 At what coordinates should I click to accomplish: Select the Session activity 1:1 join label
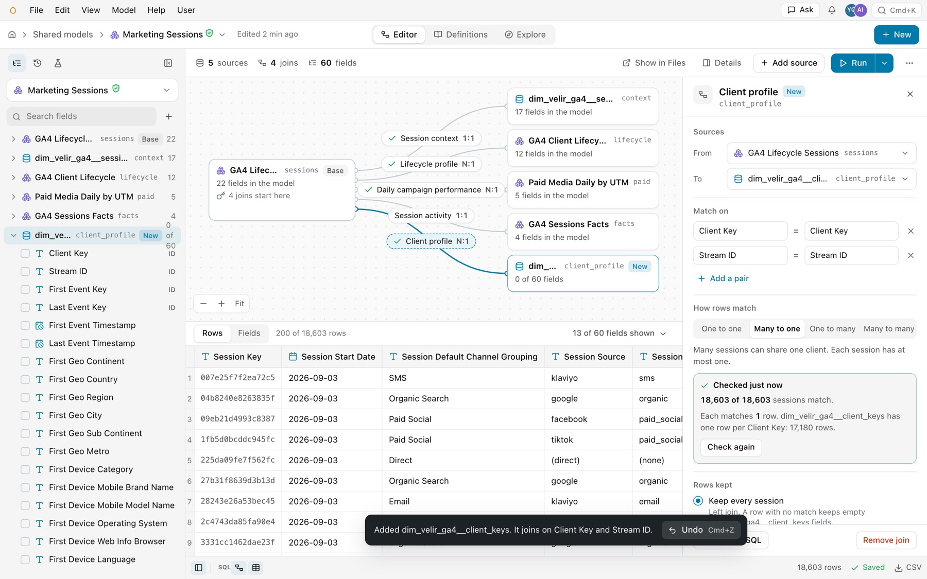pyautogui.click(x=431, y=216)
